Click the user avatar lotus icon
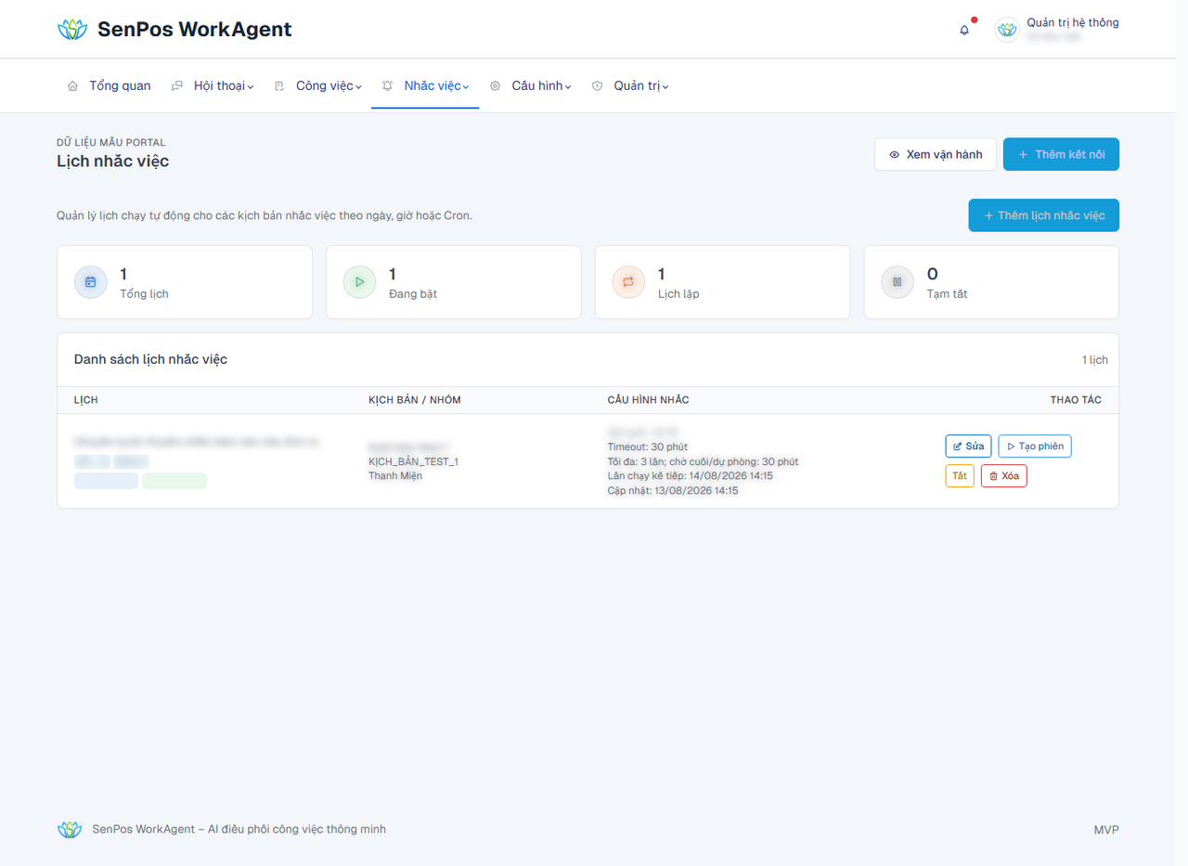This screenshot has height=866, width=1188. [x=1007, y=30]
